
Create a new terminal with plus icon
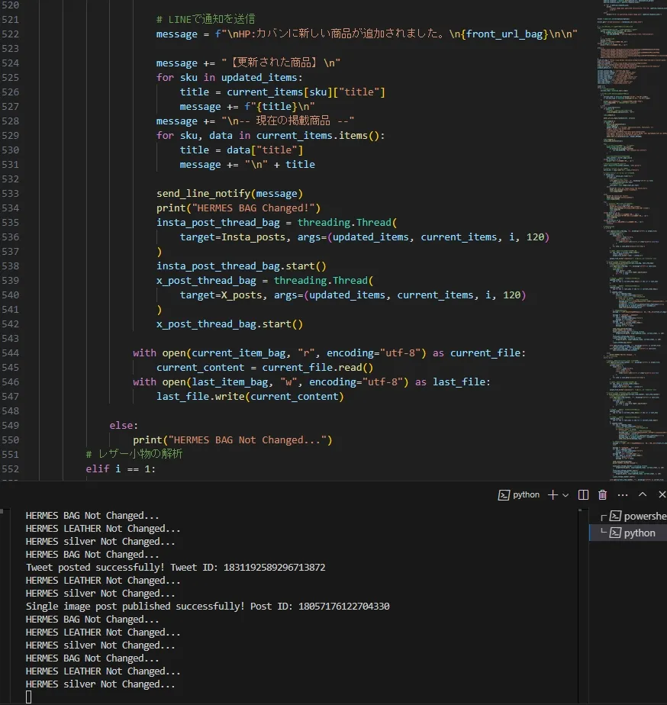pos(553,495)
